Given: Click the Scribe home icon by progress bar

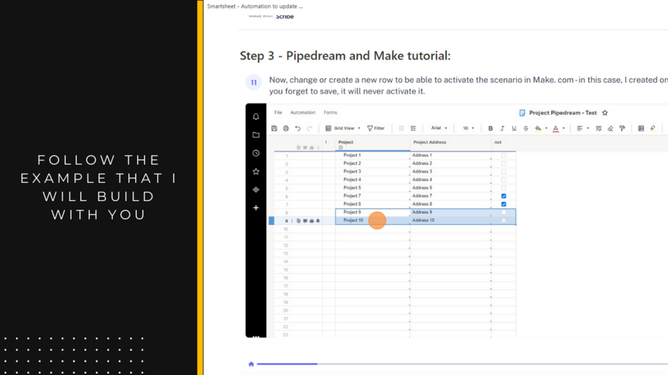Looking at the screenshot, I should click(251, 364).
